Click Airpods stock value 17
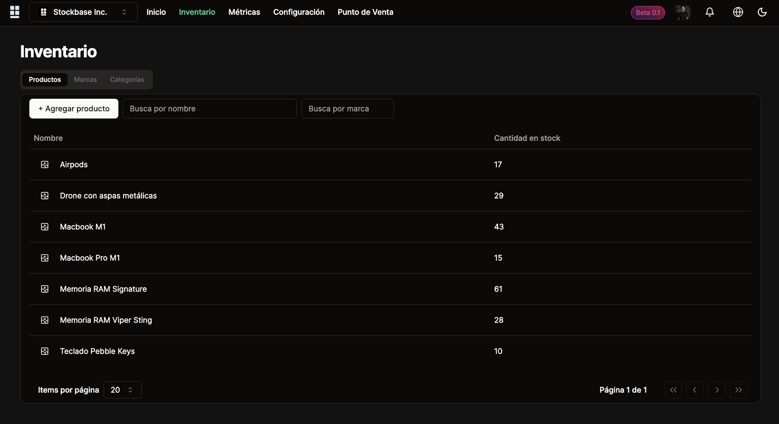Image resolution: width=779 pixels, height=424 pixels. (x=498, y=164)
